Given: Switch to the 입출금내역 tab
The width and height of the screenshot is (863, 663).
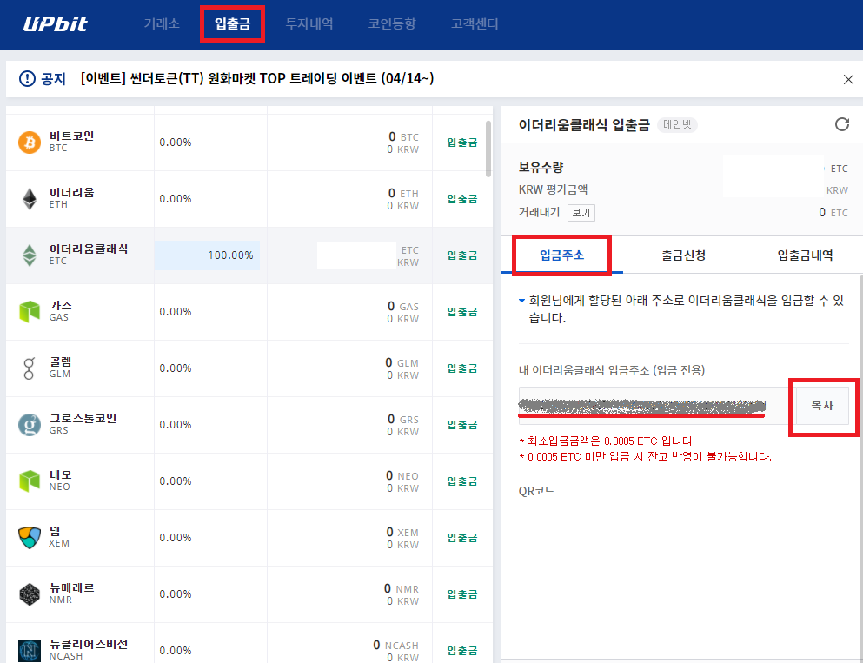Looking at the screenshot, I should [x=805, y=255].
